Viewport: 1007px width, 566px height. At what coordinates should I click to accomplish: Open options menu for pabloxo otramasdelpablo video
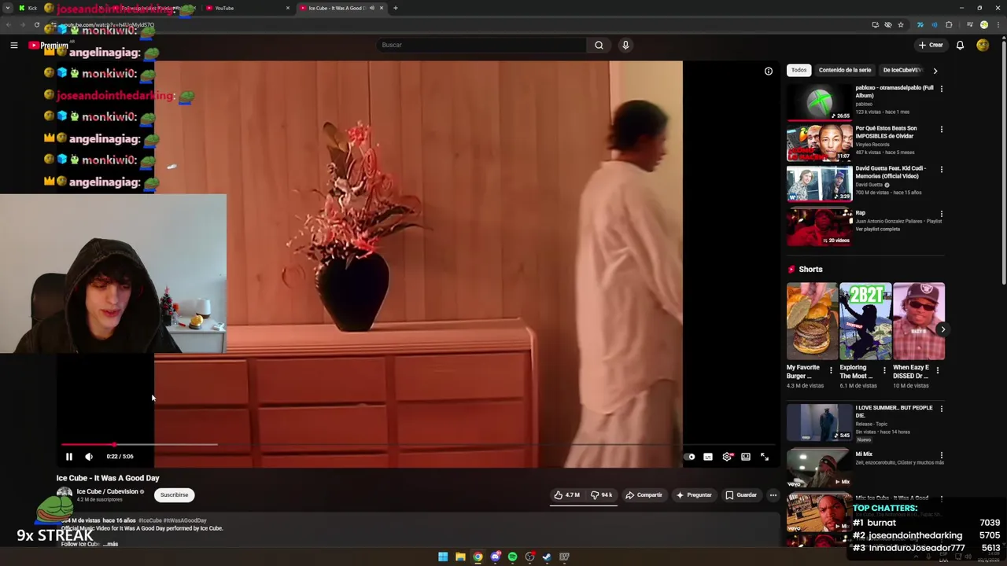(942, 89)
